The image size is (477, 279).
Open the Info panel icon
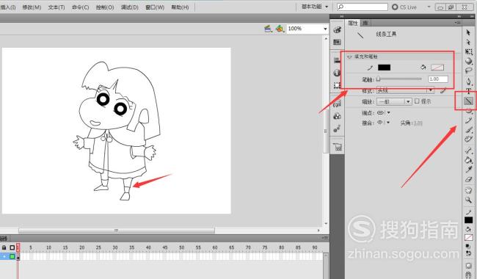click(337, 73)
